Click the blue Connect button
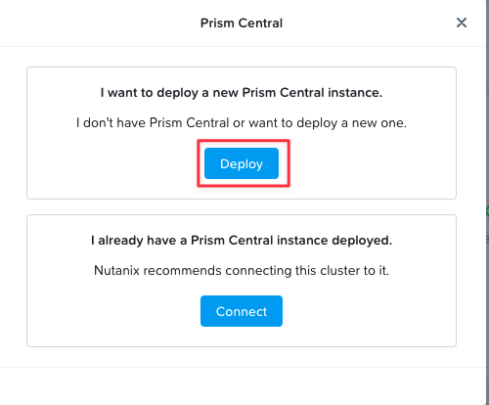489x405 pixels. (x=242, y=311)
